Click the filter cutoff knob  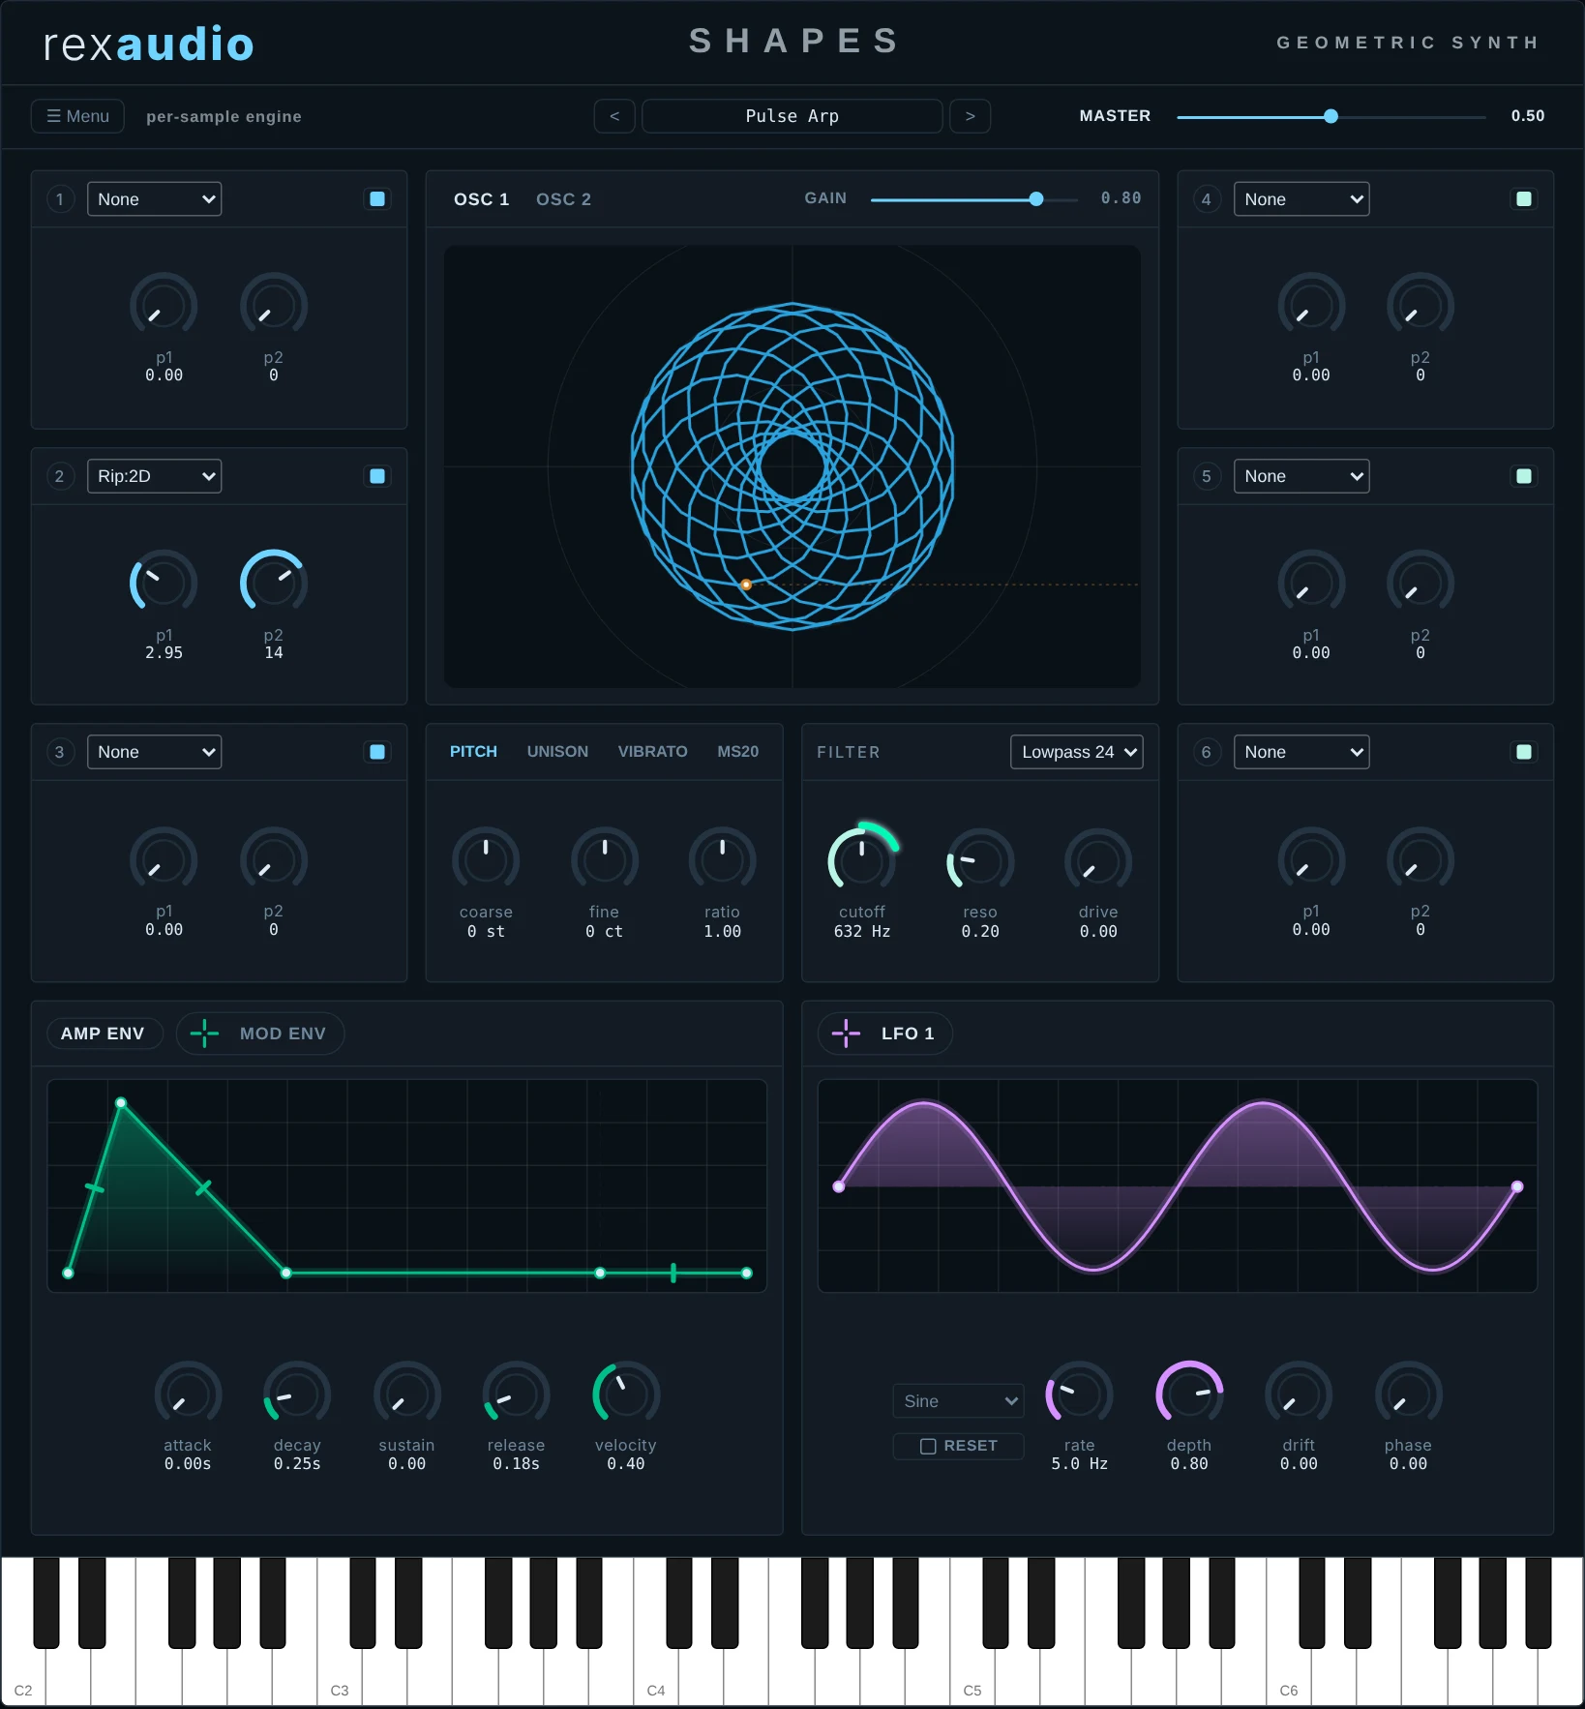(862, 859)
